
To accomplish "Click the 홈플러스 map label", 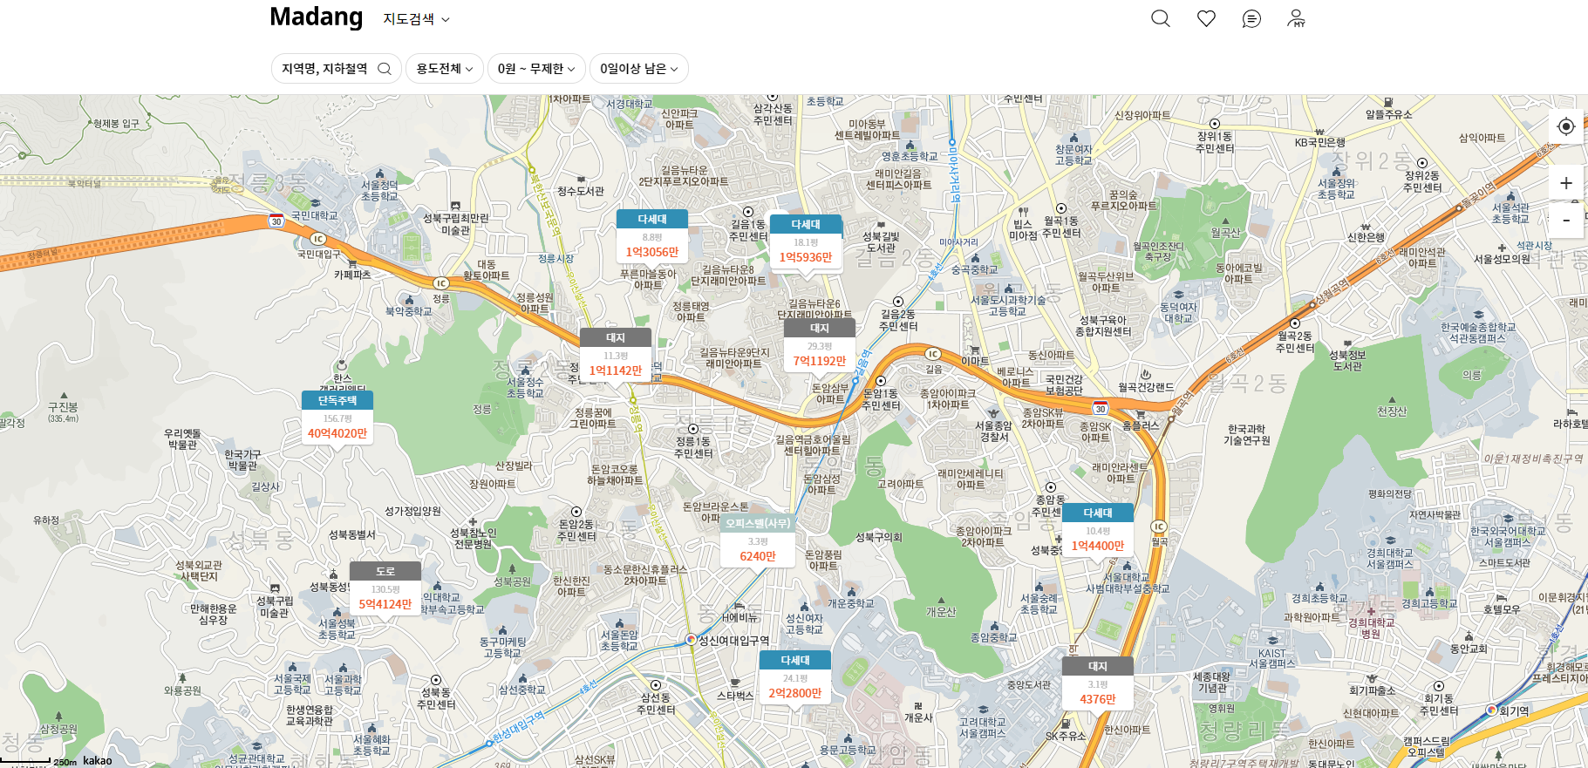I will pyautogui.click(x=1141, y=425).
